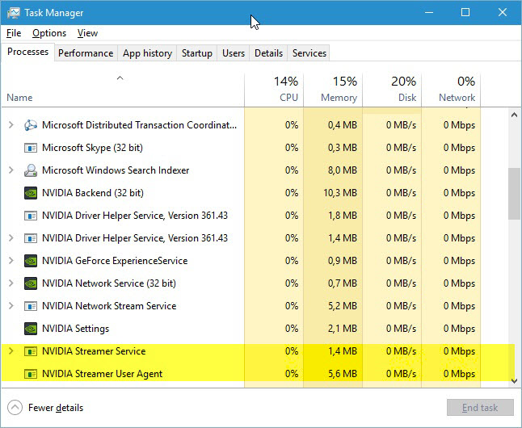Viewport: 522px width, 428px height.
Task: Sort by the Memory column header
Action: 333,90
